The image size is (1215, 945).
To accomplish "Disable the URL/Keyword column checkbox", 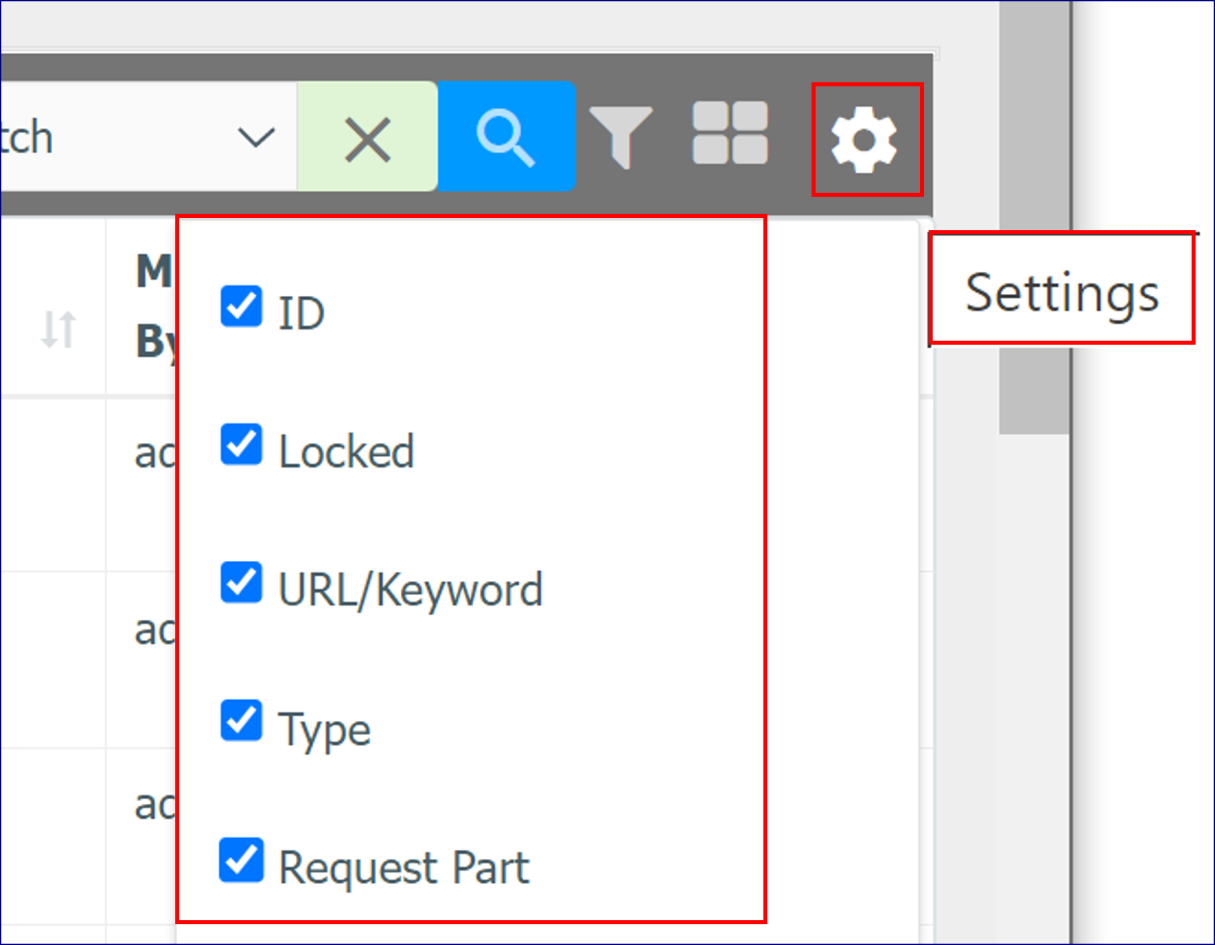I will click(x=241, y=582).
